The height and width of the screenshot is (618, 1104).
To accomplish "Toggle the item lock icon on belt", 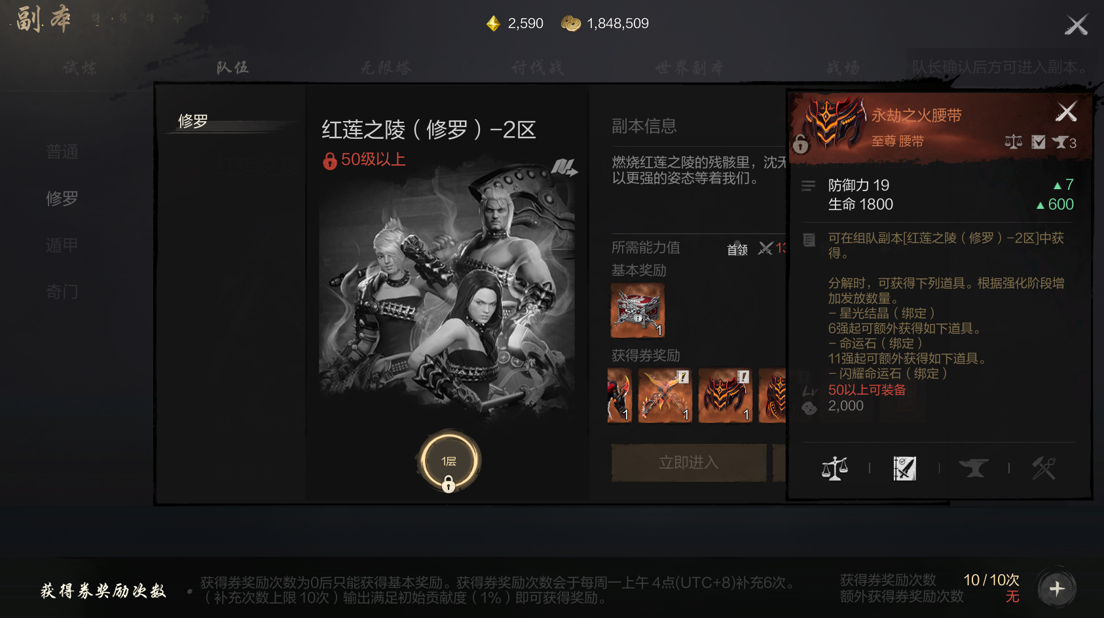I will (800, 143).
